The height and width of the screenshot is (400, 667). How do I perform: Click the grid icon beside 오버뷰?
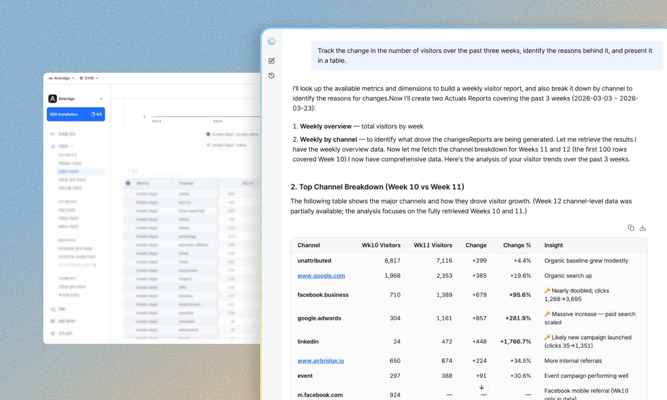click(x=81, y=78)
